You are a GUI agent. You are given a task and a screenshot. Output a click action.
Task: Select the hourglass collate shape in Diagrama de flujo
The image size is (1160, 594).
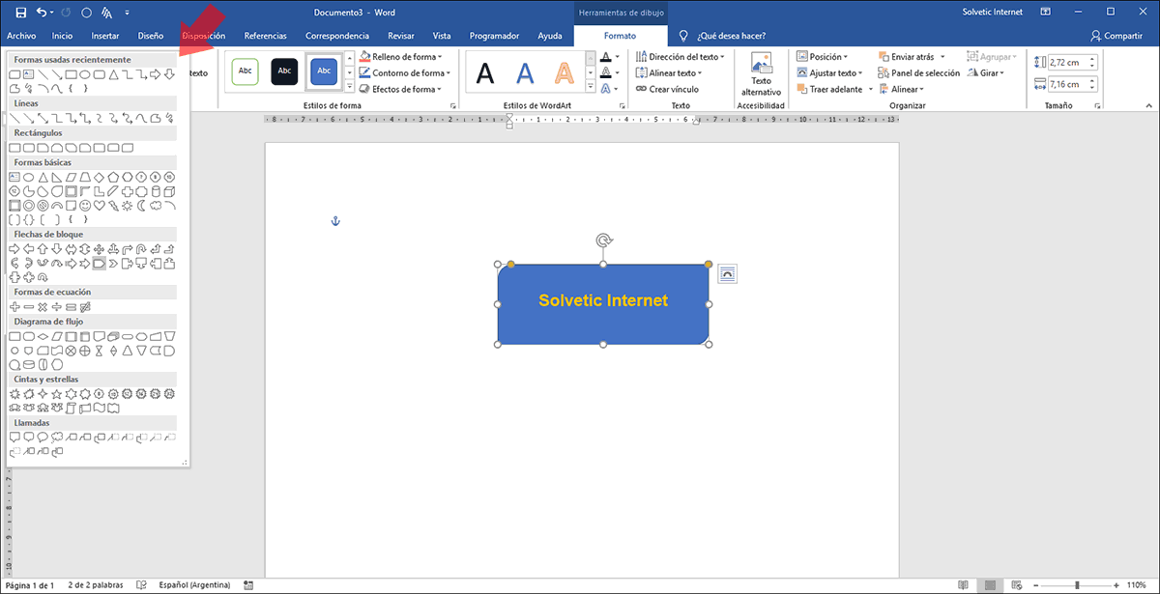(x=99, y=351)
